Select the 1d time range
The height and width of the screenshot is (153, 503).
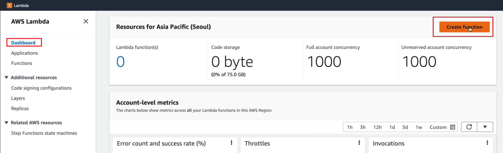pyautogui.click(x=392, y=127)
